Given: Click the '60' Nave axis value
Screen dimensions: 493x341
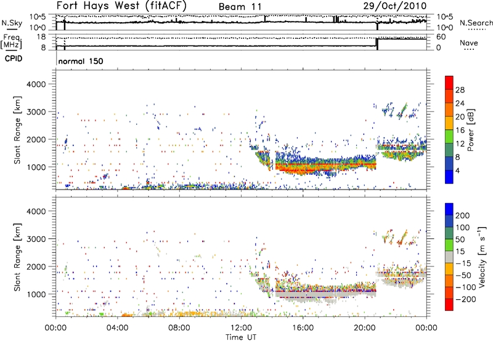Looking at the screenshot, I should 441,37.
